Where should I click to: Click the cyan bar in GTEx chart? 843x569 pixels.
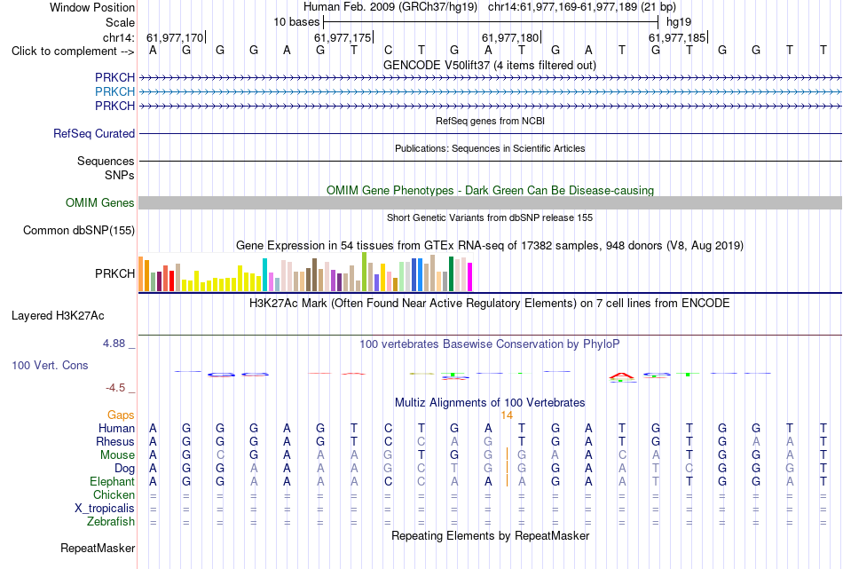(264, 275)
